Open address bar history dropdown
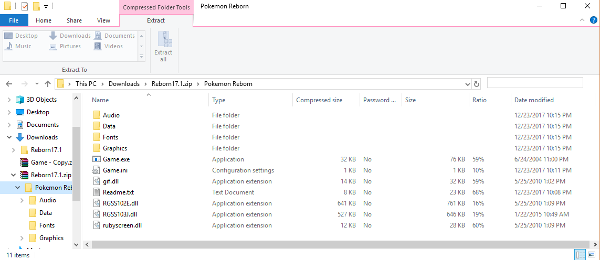The image size is (600, 260). 468,84
